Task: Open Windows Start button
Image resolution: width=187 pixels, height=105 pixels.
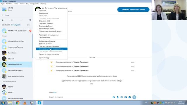Action: coord(3,103)
